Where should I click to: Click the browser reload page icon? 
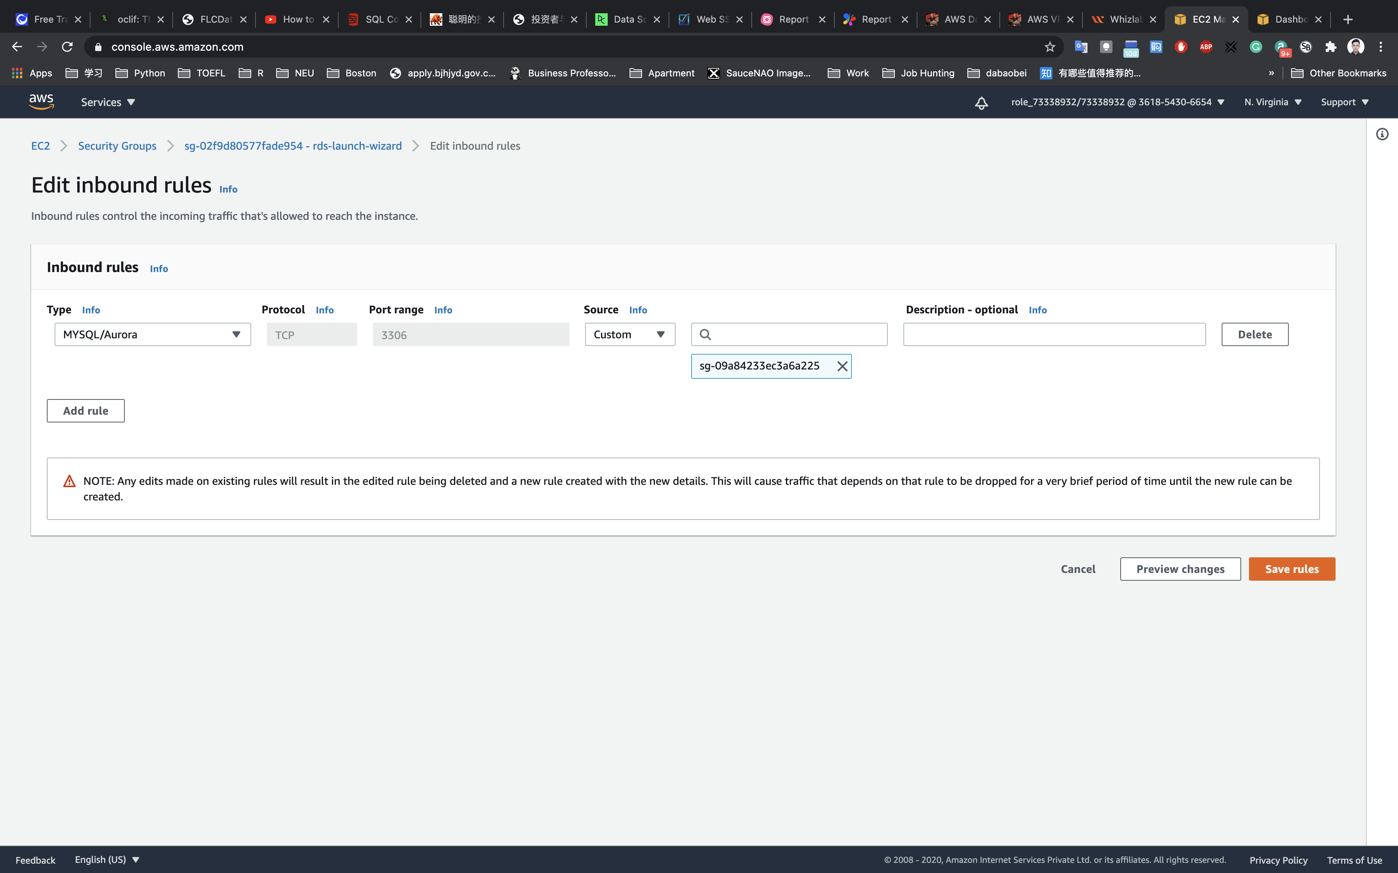pyautogui.click(x=67, y=47)
